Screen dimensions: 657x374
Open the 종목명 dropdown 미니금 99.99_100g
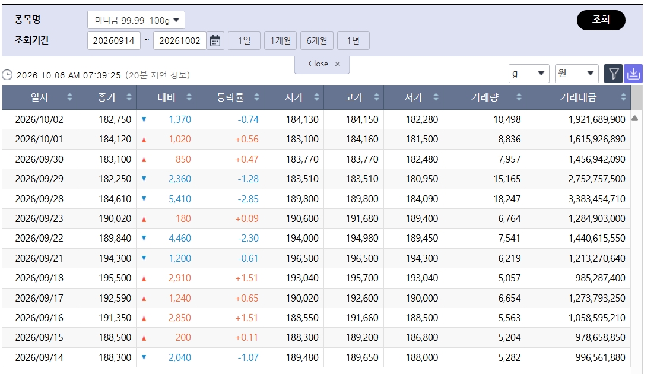(x=136, y=20)
